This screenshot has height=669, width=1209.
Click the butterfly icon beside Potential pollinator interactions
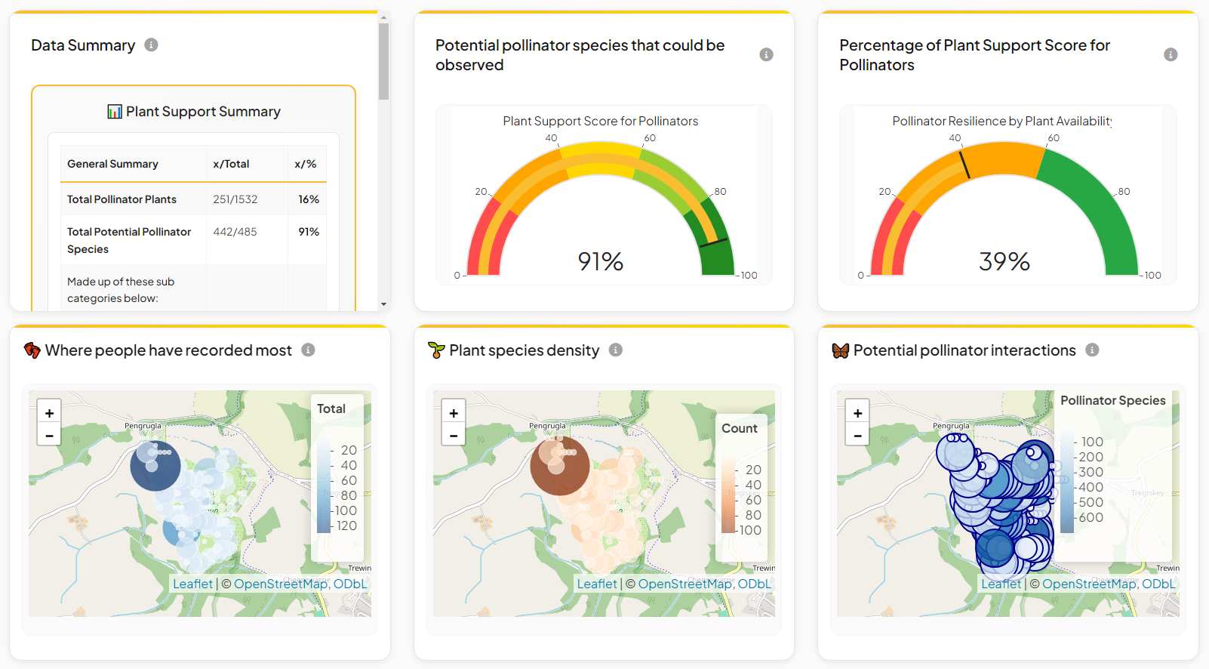coord(841,350)
